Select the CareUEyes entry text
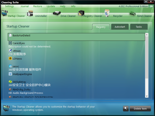Screen dimensions: 155x116 coord(19,43)
